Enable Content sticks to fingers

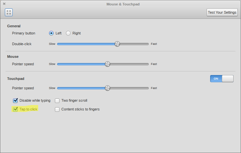click(x=57, y=109)
